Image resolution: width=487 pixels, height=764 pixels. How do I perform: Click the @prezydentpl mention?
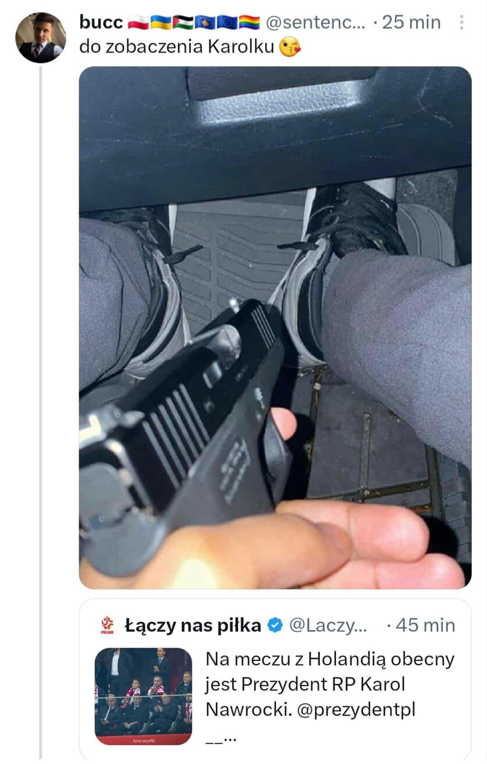pyautogui.click(x=357, y=710)
